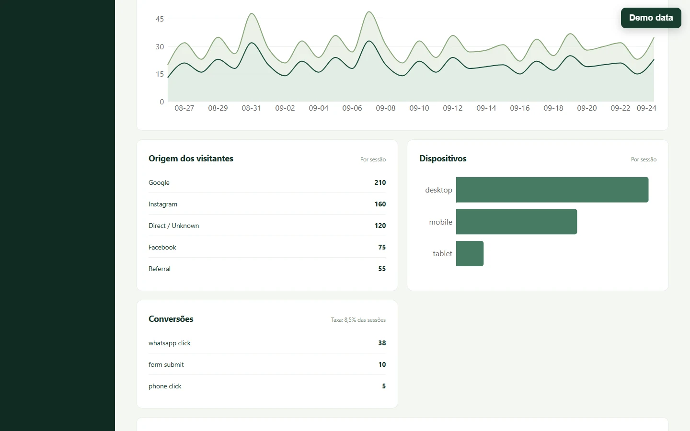Click the Facebook source row
This screenshot has height=431, width=690.
click(x=267, y=247)
